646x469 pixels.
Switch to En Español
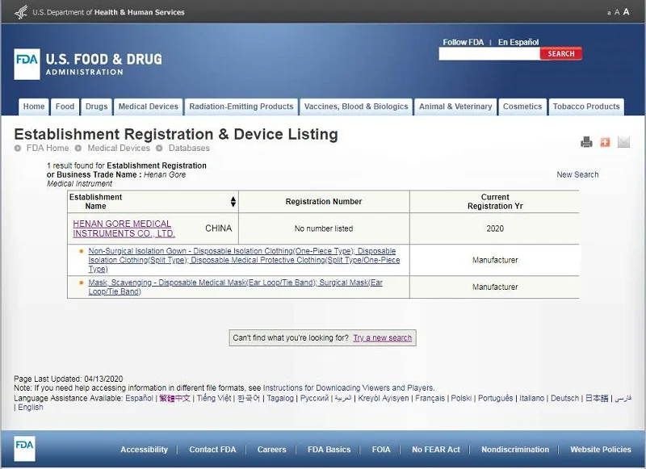click(x=518, y=42)
